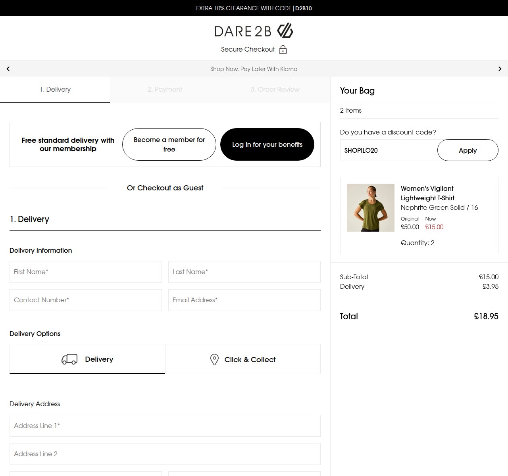Click the Address Line 1 field
The height and width of the screenshot is (476, 508).
coord(165,426)
